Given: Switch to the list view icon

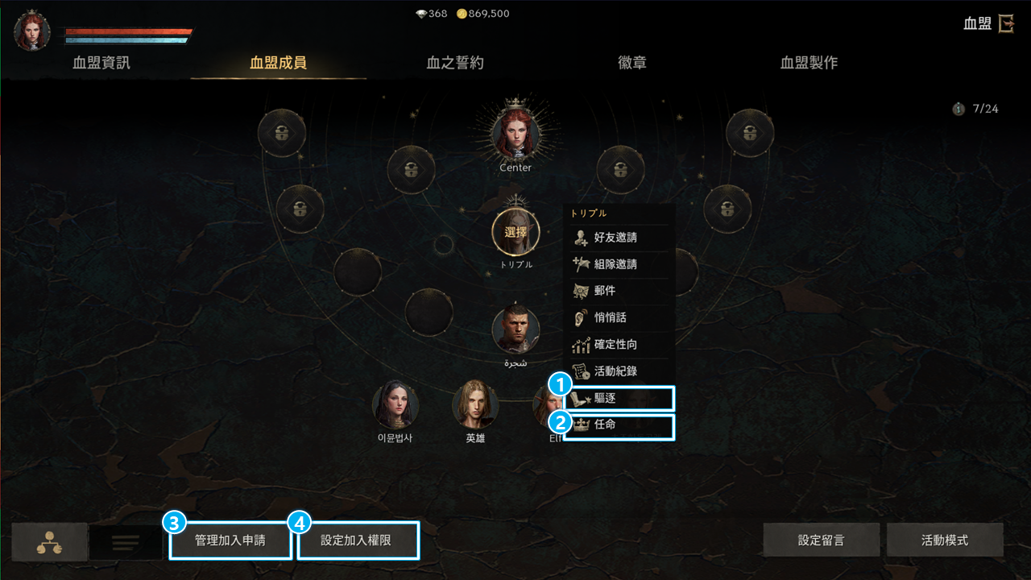Looking at the screenshot, I should (126, 542).
